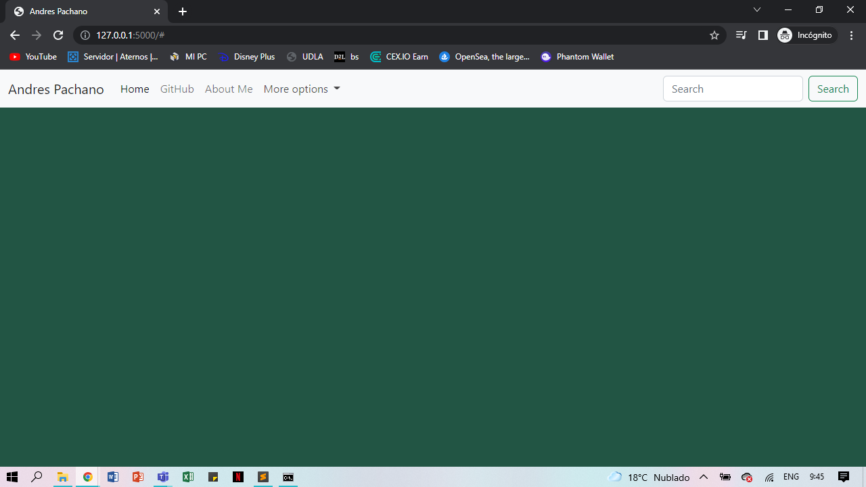Open the OneDrive cloud tray icon
866x487 pixels.
point(747,477)
